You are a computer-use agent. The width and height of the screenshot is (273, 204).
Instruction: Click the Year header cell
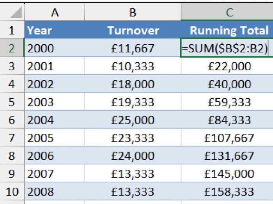click(55, 30)
